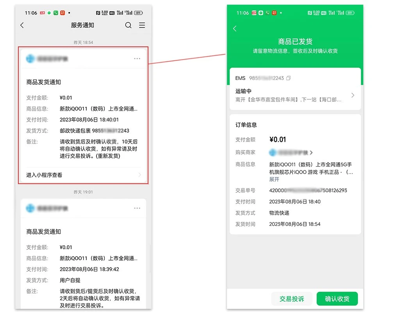Tap the 用户自提 shipping method text
This screenshot has width=400, height=312.
[70, 280]
